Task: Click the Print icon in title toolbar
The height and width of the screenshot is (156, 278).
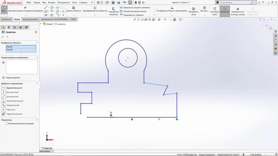Action: 119,3
